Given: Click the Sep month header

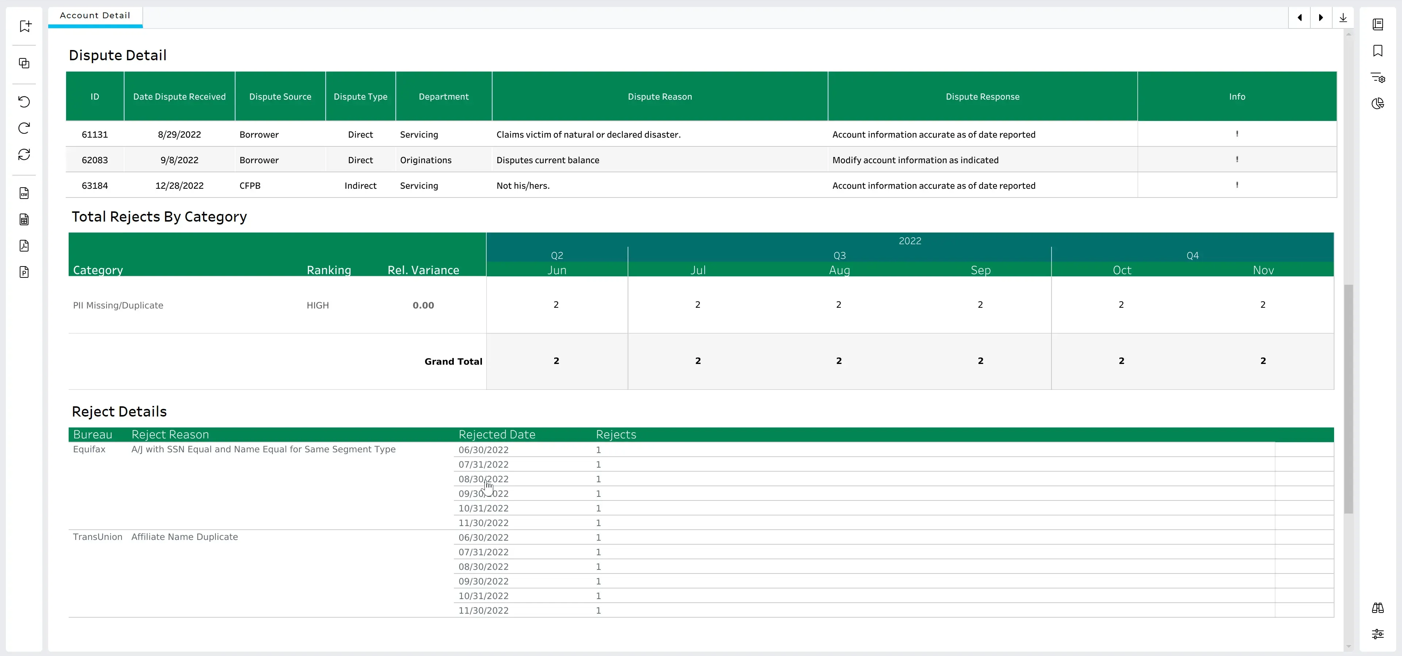Looking at the screenshot, I should coord(981,270).
